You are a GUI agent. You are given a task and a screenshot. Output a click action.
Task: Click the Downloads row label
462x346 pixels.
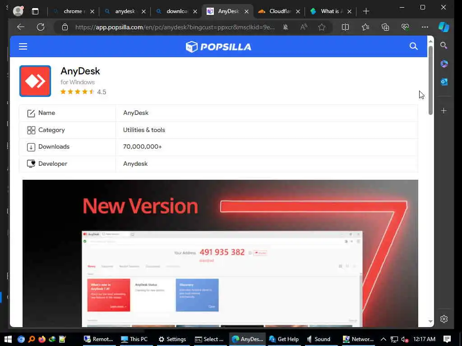click(x=54, y=146)
